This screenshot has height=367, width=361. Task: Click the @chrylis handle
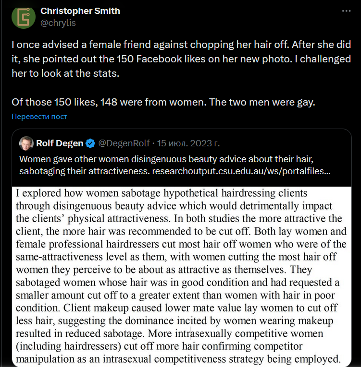pyautogui.click(x=58, y=23)
